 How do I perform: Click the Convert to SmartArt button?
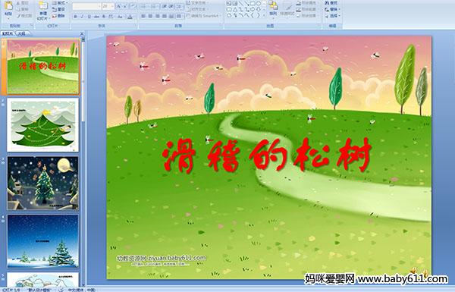click(x=203, y=16)
